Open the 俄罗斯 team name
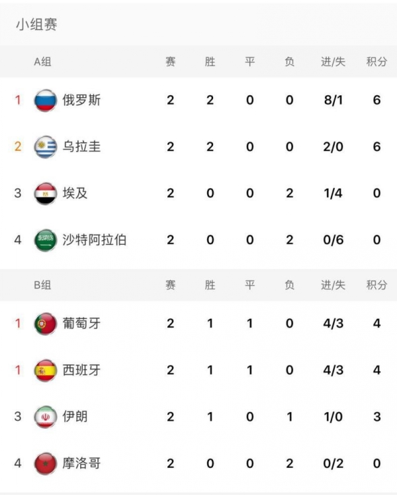Viewport: 397px width, 495px height. 81,101
